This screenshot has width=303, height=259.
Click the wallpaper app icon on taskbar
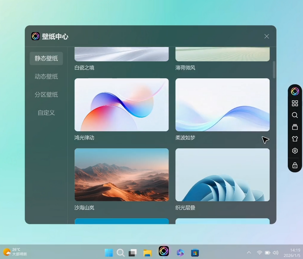click(164, 251)
